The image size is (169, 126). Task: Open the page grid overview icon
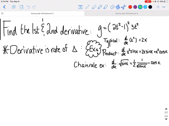pos(14,7)
